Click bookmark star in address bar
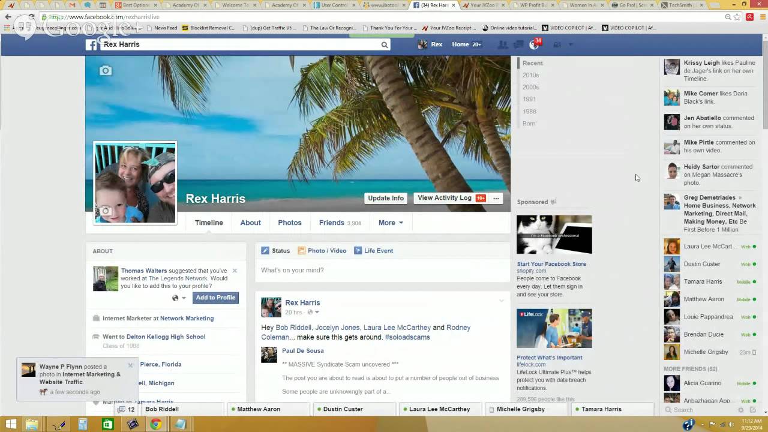768x432 pixels. [x=737, y=17]
